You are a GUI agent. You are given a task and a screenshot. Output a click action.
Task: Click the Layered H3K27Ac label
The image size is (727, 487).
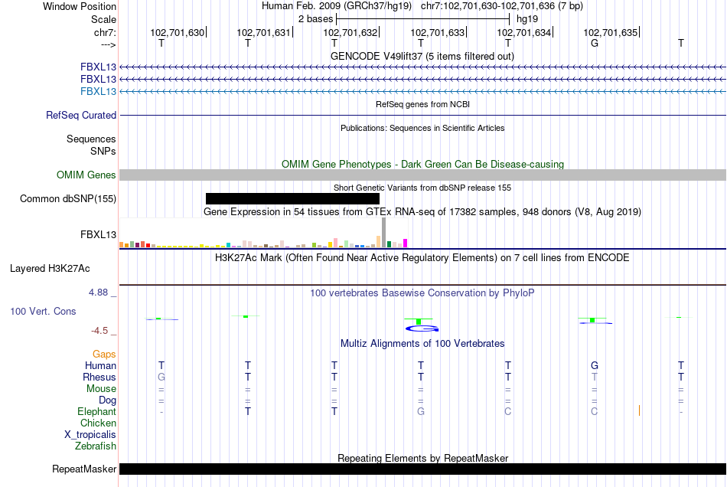coord(50,268)
